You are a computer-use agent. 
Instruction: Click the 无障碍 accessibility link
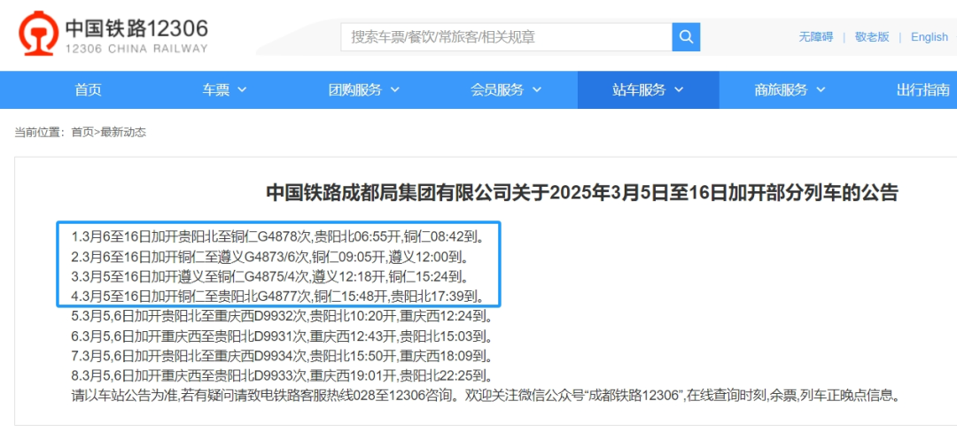816,37
